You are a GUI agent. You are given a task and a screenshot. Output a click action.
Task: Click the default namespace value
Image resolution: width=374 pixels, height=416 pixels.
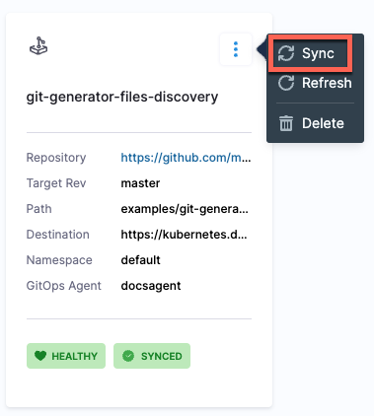coord(140,260)
